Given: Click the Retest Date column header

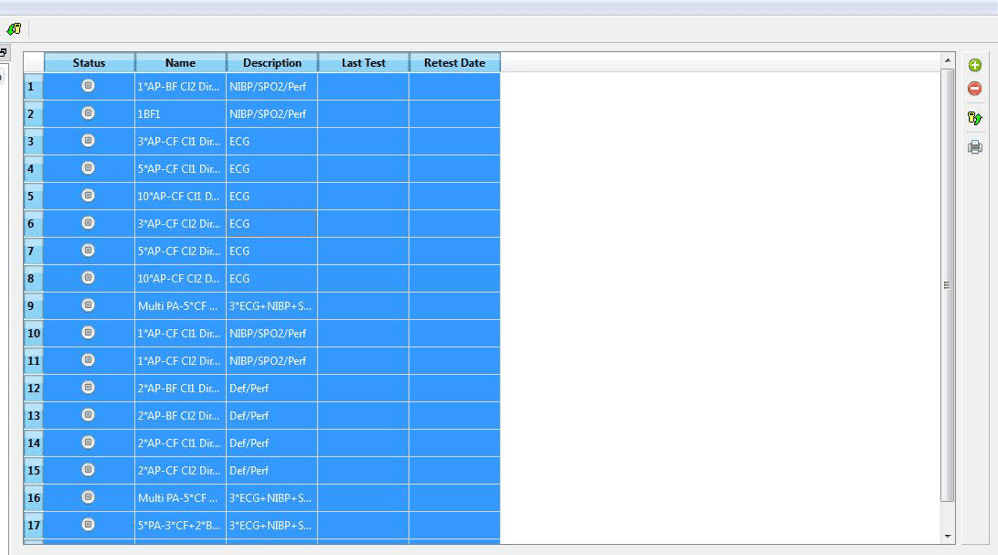Looking at the screenshot, I should (x=454, y=63).
